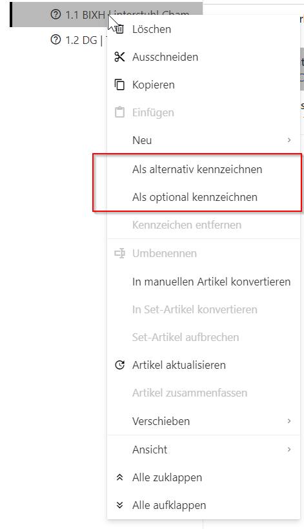The image size is (304, 529).
Task: Expand the Neu submenu arrow
Action: tap(289, 140)
